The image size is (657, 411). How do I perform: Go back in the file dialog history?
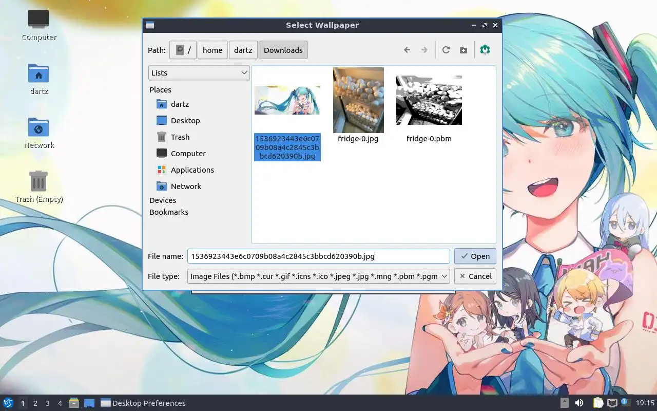407,50
